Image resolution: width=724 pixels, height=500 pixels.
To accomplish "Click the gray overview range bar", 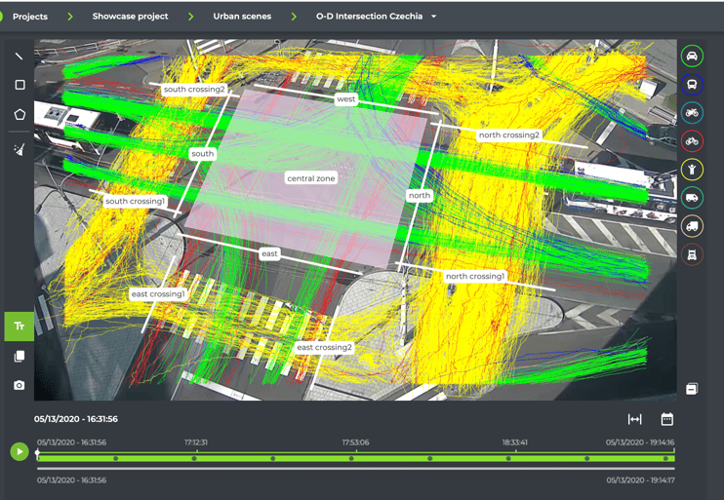I will [x=355, y=468].
